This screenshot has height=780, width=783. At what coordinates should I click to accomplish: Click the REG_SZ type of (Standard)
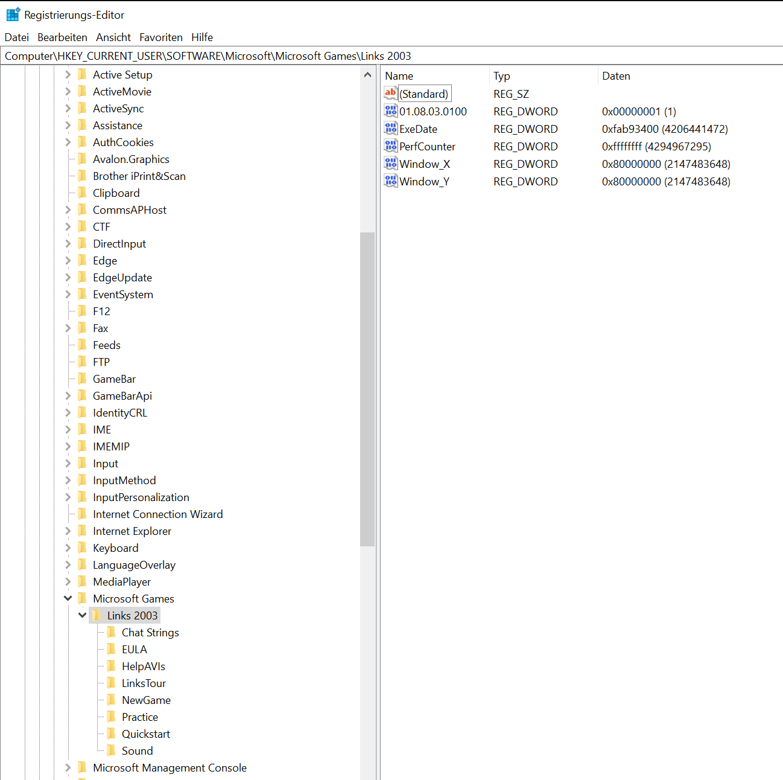511,94
